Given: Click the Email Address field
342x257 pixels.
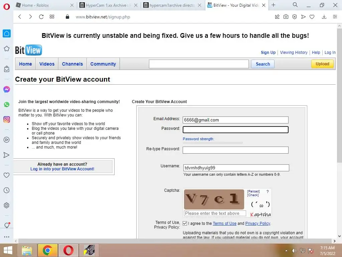Looking at the screenshot, I should coord(235,120).
